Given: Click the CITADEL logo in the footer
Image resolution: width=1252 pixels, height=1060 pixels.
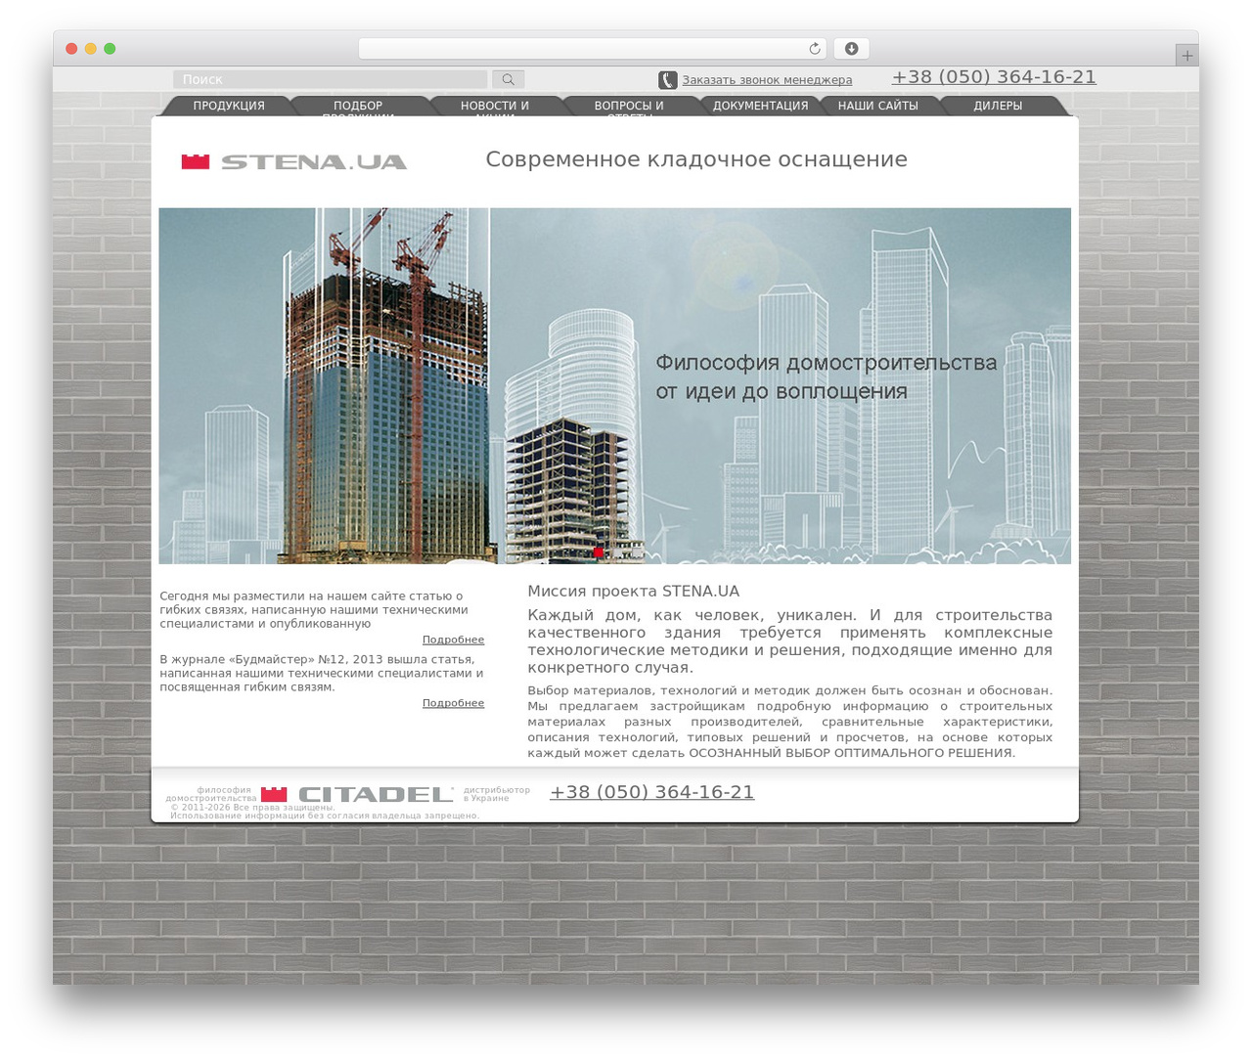Looking at the screenshot, I should point(357,794).
